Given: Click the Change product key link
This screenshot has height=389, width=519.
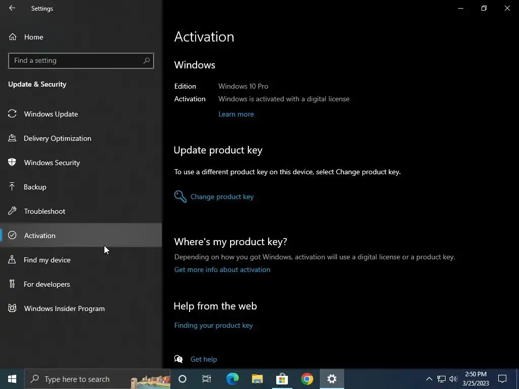Looking at the screenshot, I should [x=222, y=197].
